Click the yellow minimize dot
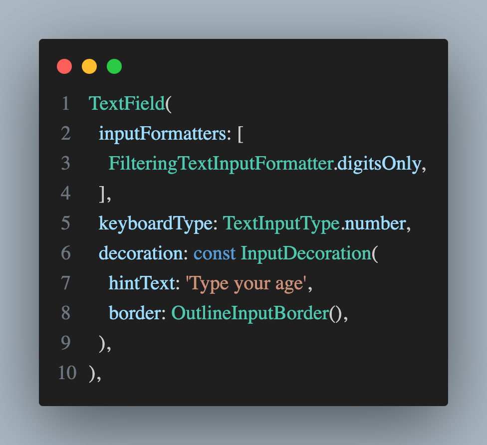The height and width of the screenshot is (445, 487). point(89,66)
